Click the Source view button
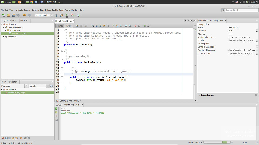Viewport: 259px width, 145px height. pyautogui.click(x=59, y=26)
